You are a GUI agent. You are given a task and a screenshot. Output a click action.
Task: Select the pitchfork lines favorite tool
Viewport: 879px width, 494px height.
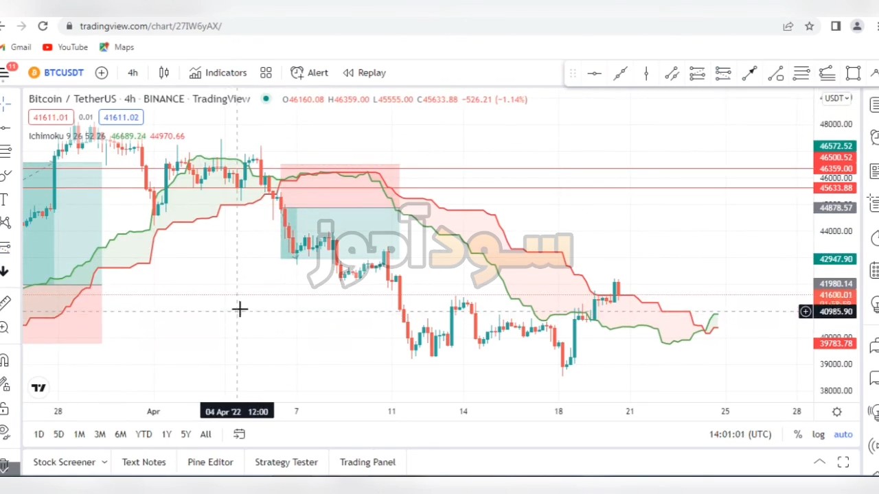click(827, 73)
